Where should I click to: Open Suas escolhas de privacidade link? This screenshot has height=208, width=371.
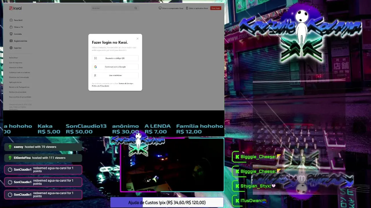(x=20, y=97)
